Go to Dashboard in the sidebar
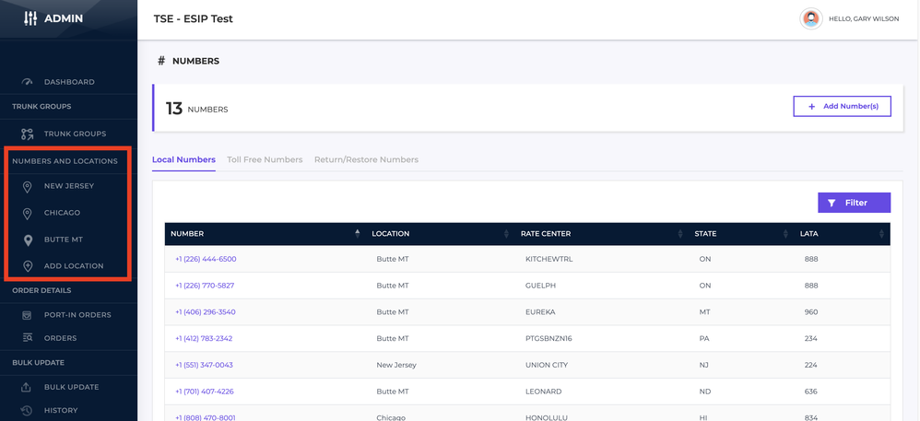This screenshot has height=421, width=920. tap(69, 82)
